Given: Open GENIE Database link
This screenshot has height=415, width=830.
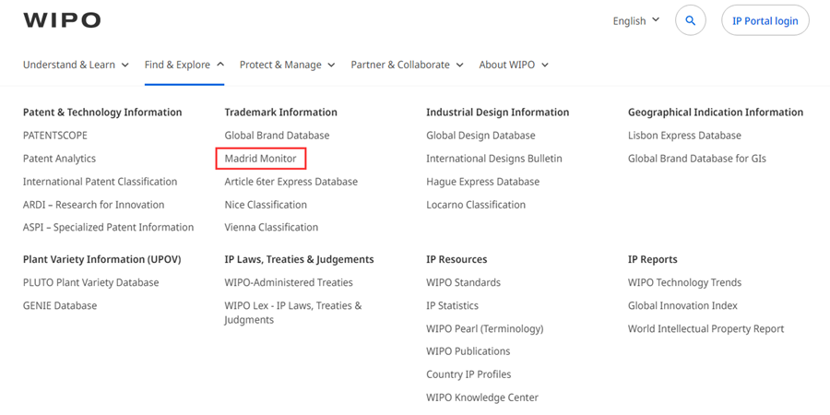Looking at the screenshot, I should pyautogui.click(x=60, y=305).
